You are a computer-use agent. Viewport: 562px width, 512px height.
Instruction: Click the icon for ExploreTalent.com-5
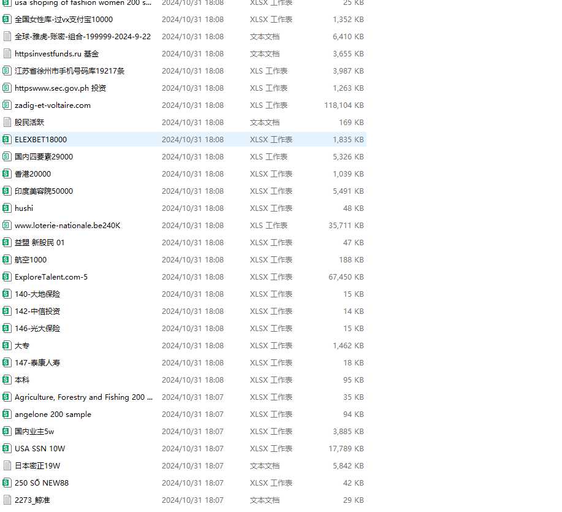[x=7, y=277]
